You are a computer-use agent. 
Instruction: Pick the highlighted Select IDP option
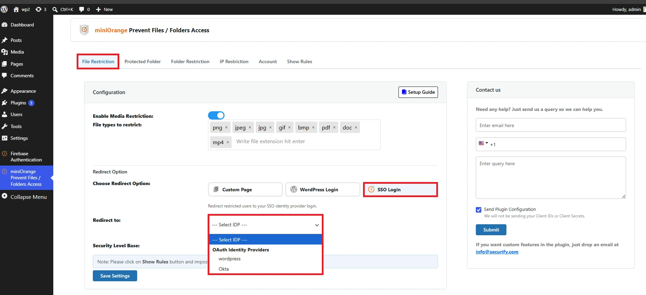pyautogui.click(x=265, y=240)
